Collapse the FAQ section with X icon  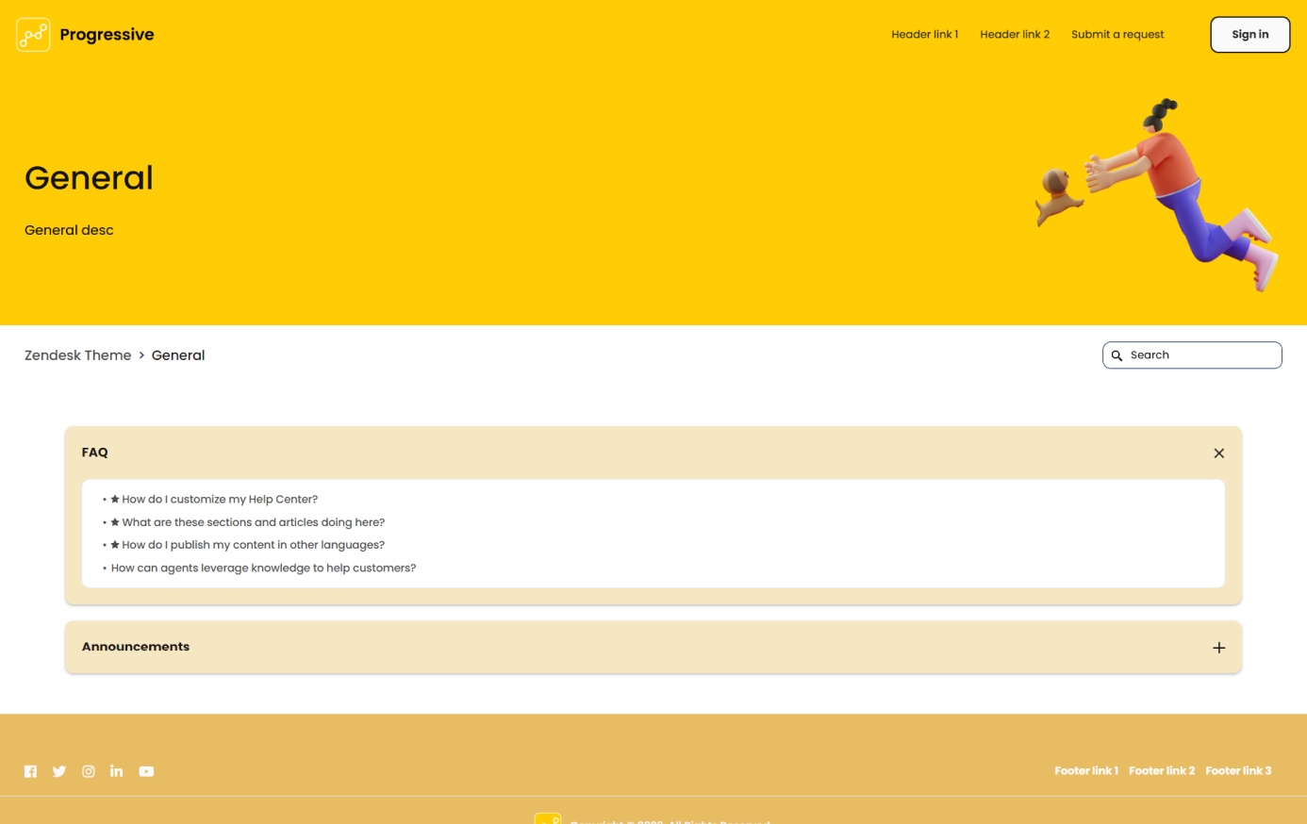point(1218,453)
